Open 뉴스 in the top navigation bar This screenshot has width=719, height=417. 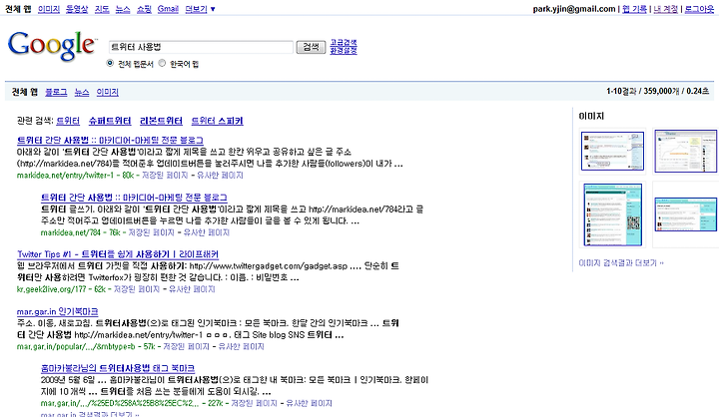pyautogui.click(x=123, y=9)
